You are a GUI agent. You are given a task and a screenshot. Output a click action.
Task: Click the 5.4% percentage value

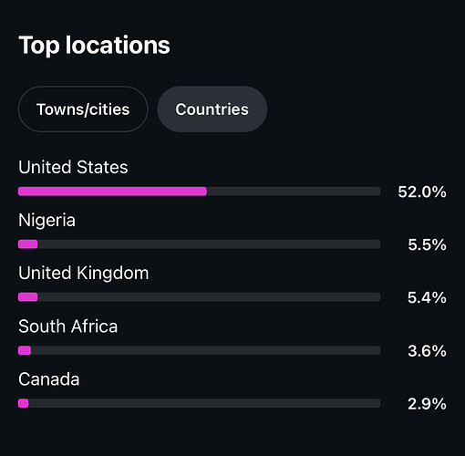[427, 297]
